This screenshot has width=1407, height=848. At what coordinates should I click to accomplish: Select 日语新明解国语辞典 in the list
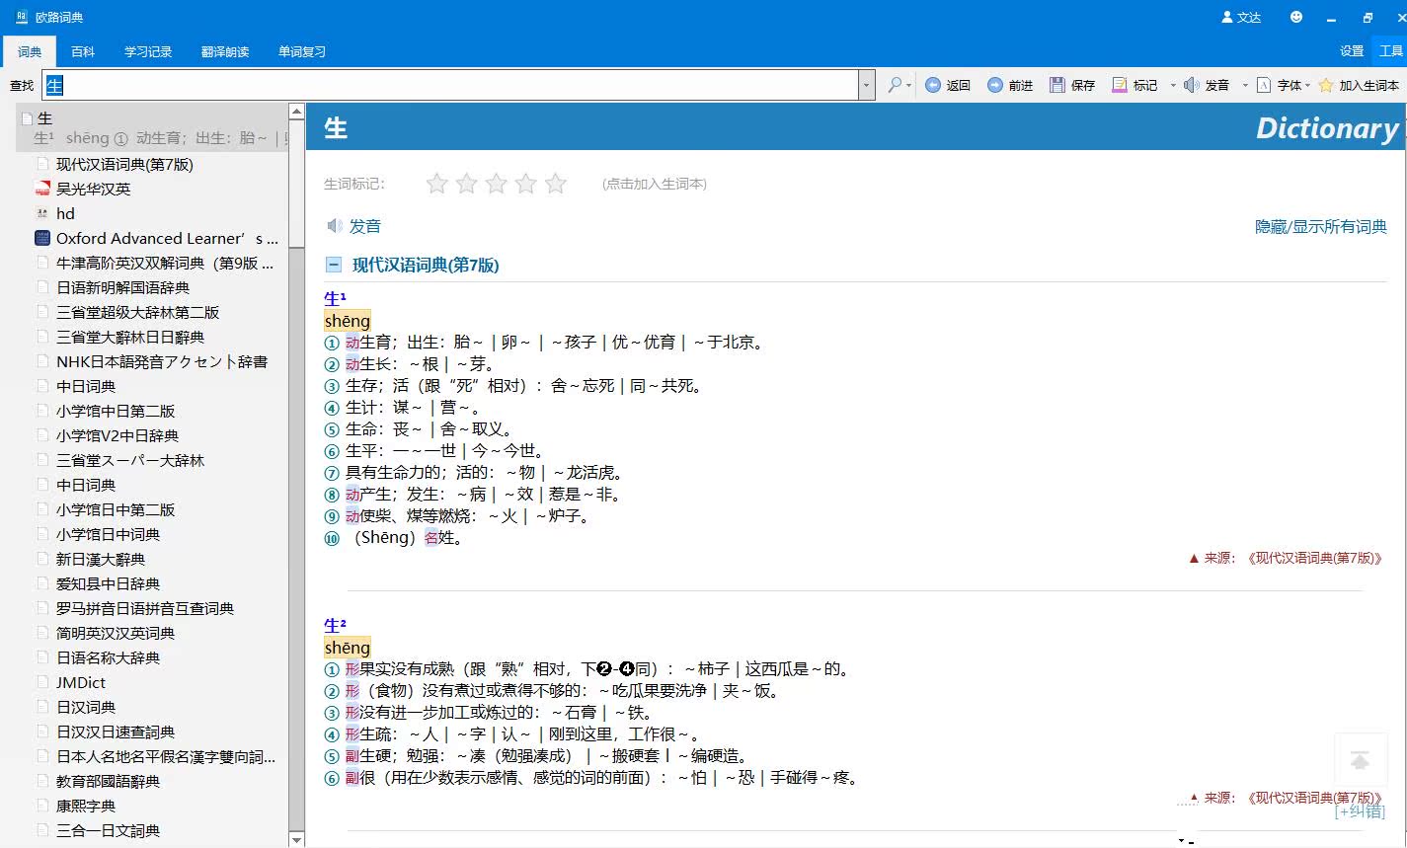(x=122, y=287)
